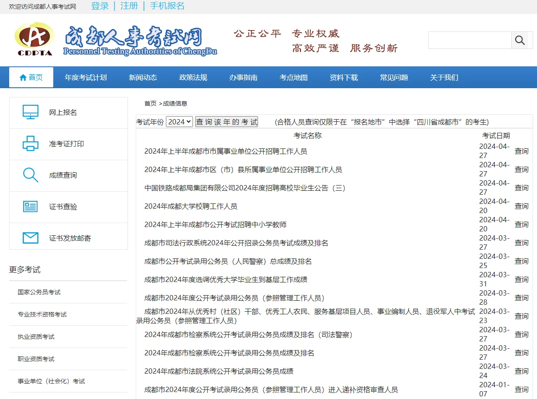Click the 更多考试 section heading
Viewport: 537px width, 399px height.
click(x=25, y=270)
